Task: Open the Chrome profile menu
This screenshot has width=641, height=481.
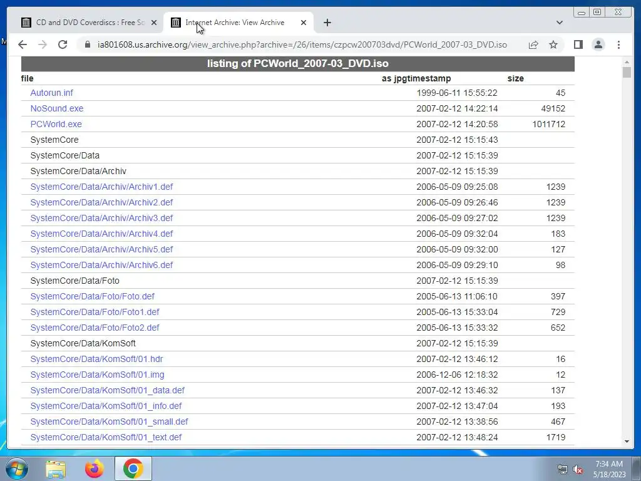Action: tap(598, 44)
